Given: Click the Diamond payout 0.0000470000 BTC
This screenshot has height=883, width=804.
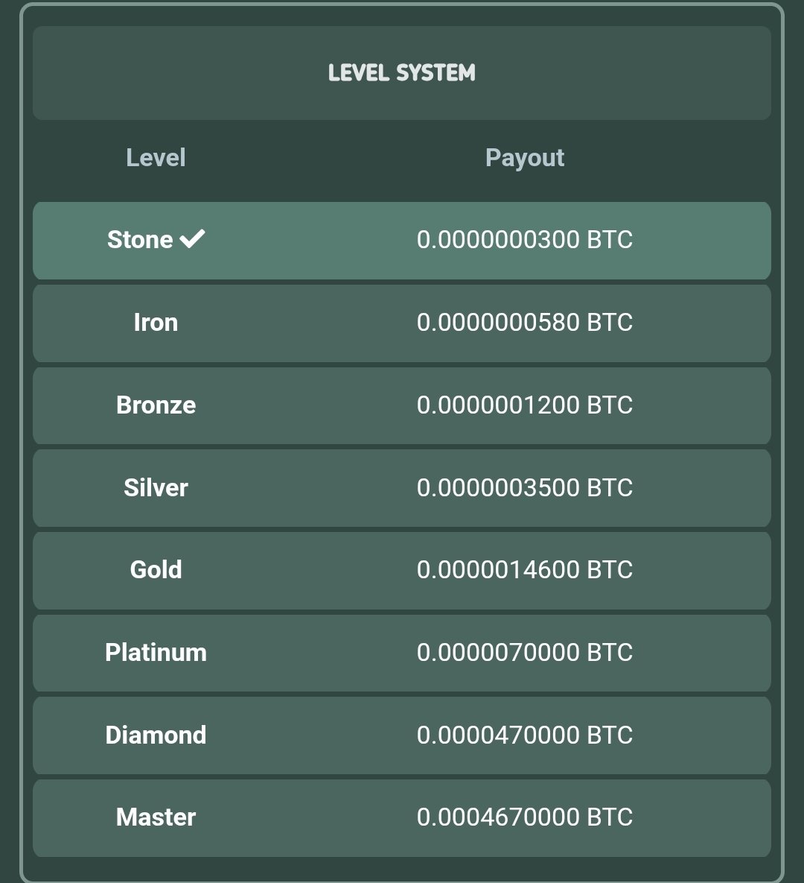Looking at the screenshot, I should (525, 735).
